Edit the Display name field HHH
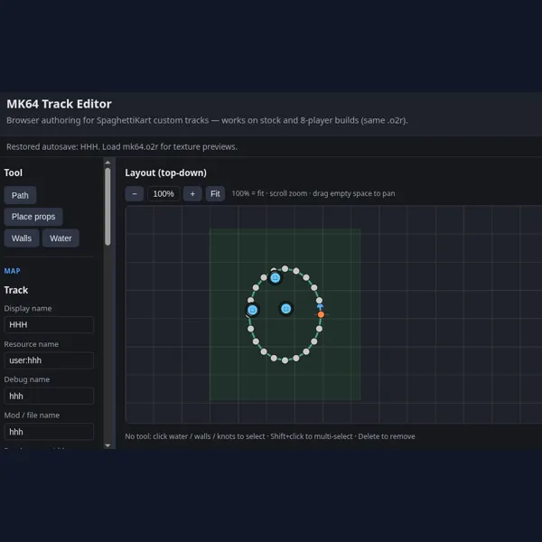This screenshot has height=542, width=542. tap(49, 324)
